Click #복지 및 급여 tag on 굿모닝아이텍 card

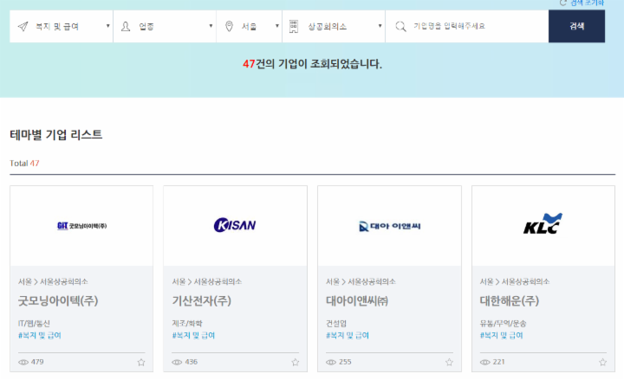(40, 336)
